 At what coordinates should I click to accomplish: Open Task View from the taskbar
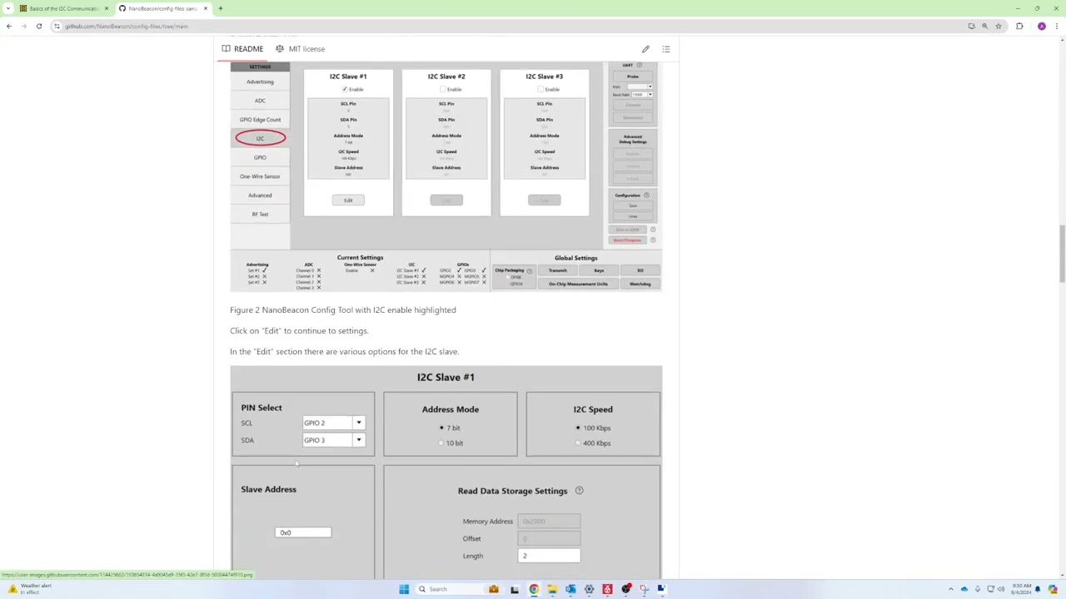pyautogui.click(x=515, y=589)
